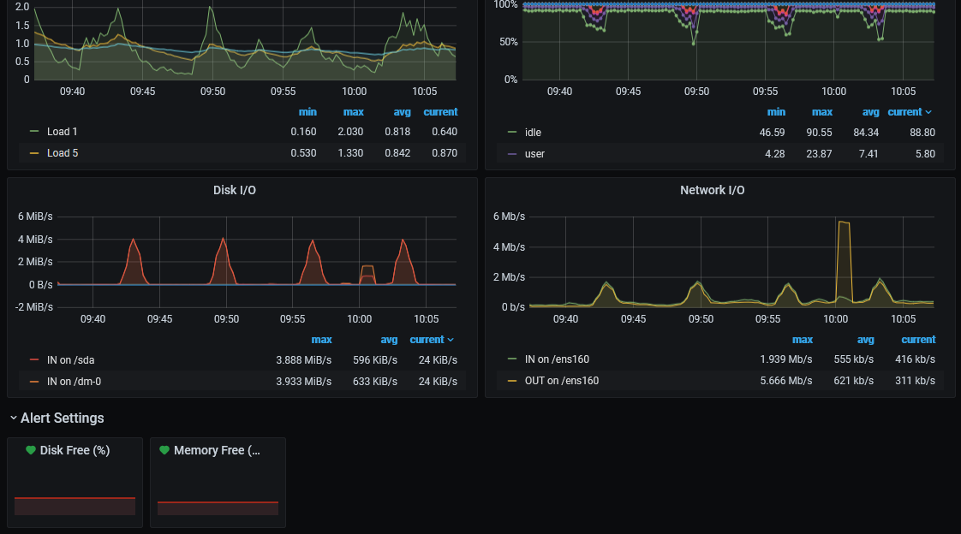
Task: Open the Network I/O panel title menu
Action: [712, 191]
